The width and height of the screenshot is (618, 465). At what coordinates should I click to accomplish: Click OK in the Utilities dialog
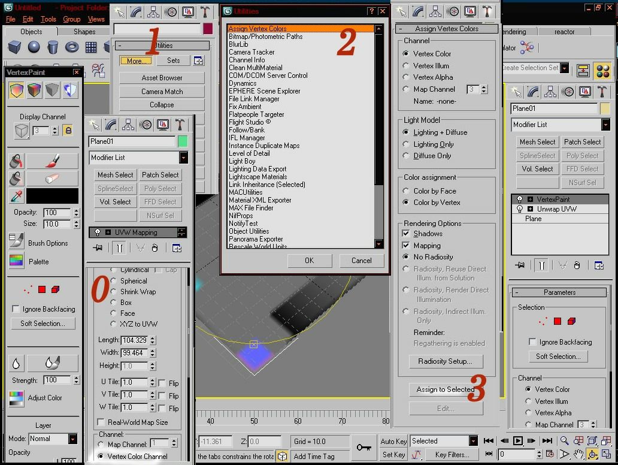click(x=310, y=261)
